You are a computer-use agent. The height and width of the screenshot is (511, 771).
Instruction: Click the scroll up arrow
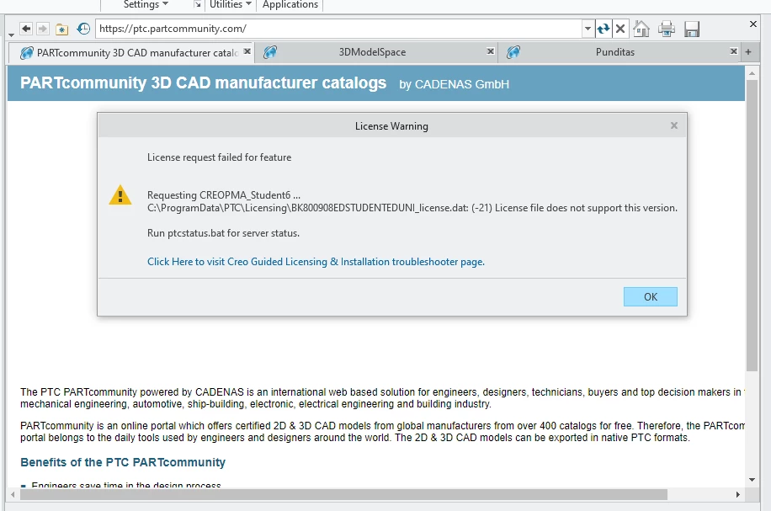pos(752,72)
